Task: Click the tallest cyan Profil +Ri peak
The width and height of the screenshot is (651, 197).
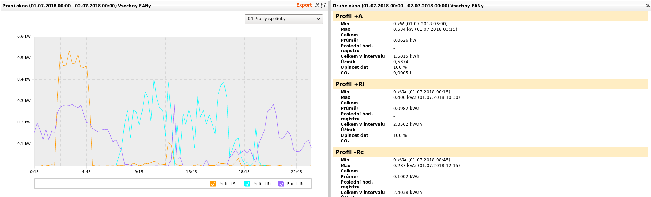Action: pos(154,79)
